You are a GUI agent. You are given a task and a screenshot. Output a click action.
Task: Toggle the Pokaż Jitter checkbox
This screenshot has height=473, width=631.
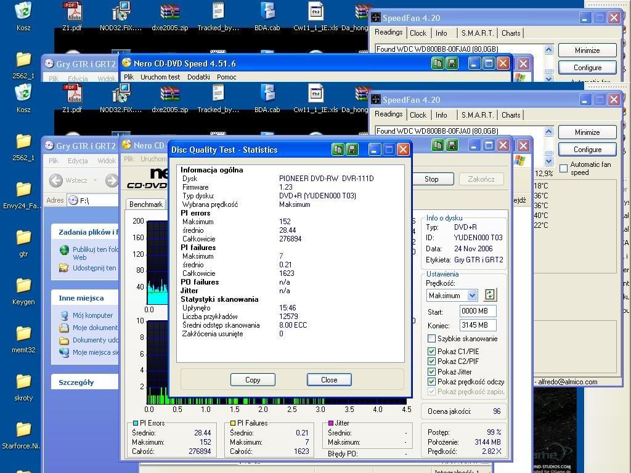[431, 371]
